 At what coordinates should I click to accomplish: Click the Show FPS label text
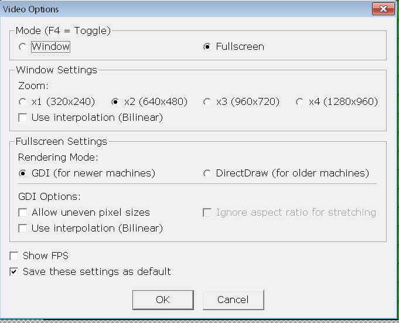pyautogui.click(x=46, y=256)
